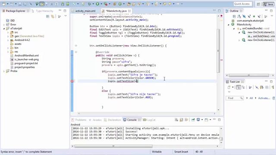
Task: Click the Find field in Task List
Action: click(235, 98)
